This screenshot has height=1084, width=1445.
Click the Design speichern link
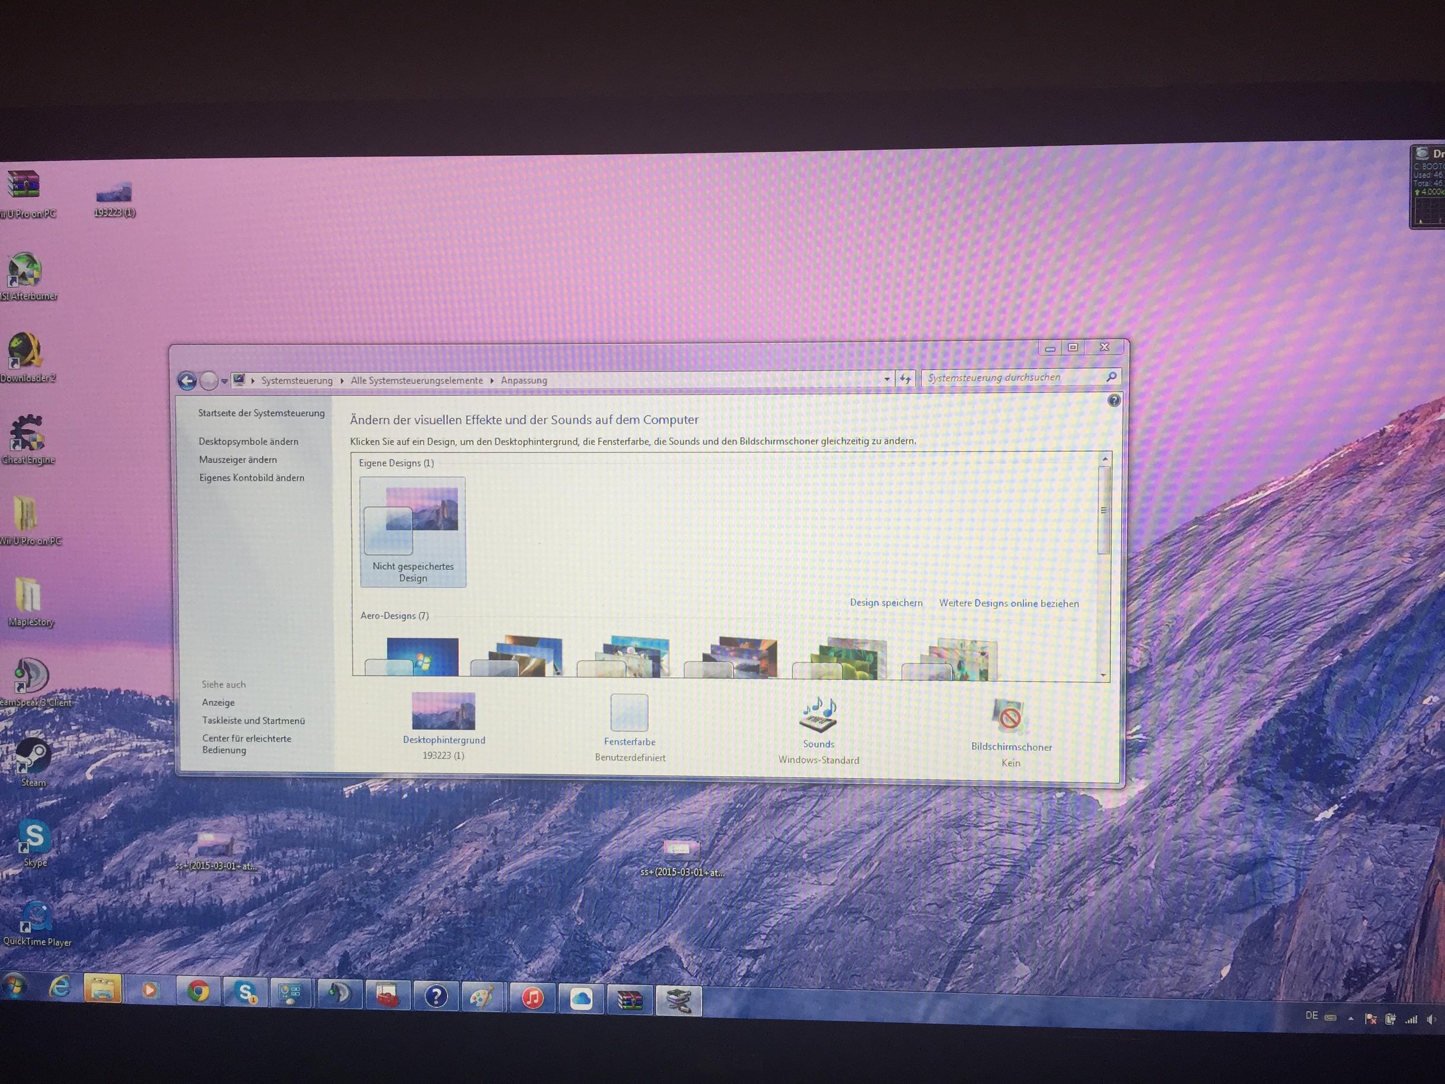(886, 602)
